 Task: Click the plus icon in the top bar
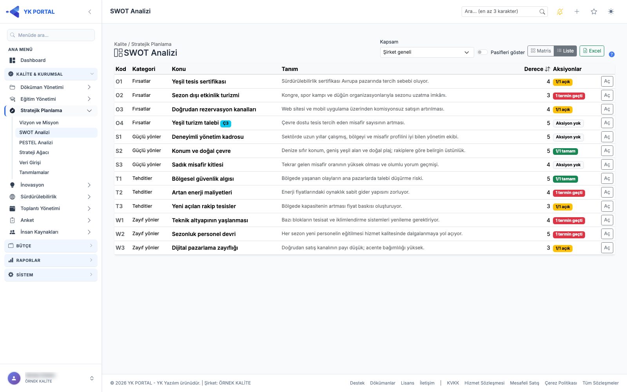click(x=577, y=12)
